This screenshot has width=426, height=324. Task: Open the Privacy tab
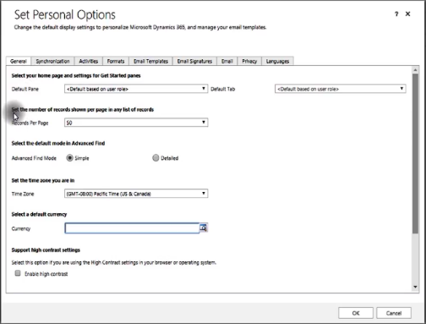point(249,61)
